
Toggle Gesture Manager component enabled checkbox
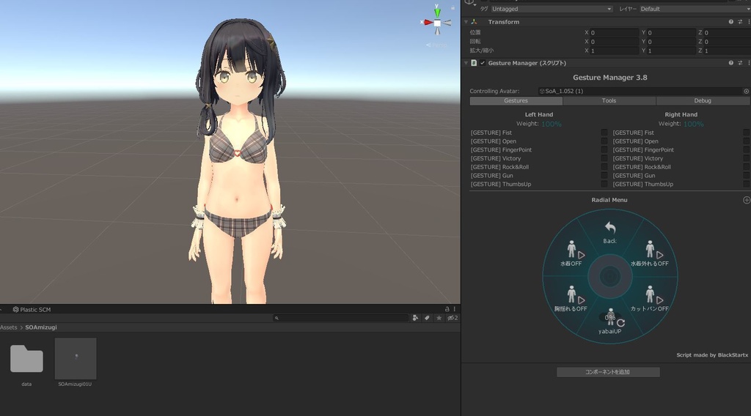[x=483, y=63]
